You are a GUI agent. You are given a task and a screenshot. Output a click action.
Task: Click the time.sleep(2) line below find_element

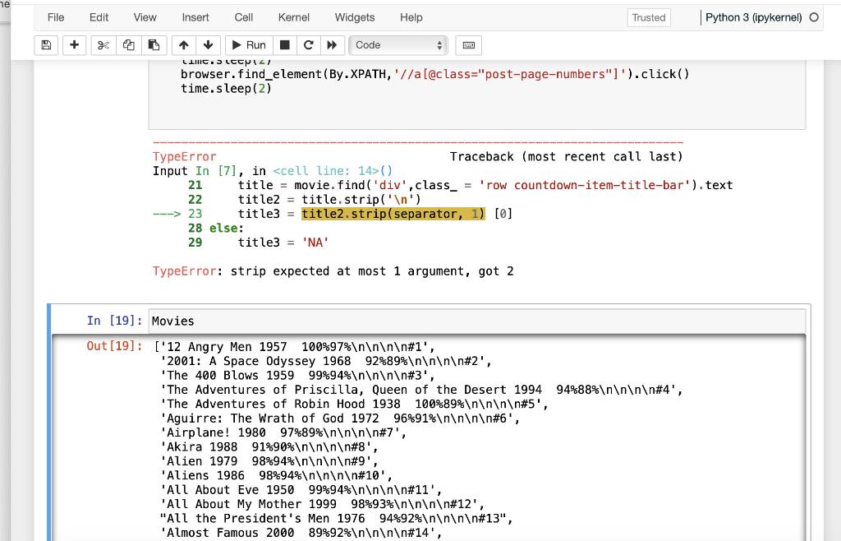pyautogui.click(x=227, y=89)
